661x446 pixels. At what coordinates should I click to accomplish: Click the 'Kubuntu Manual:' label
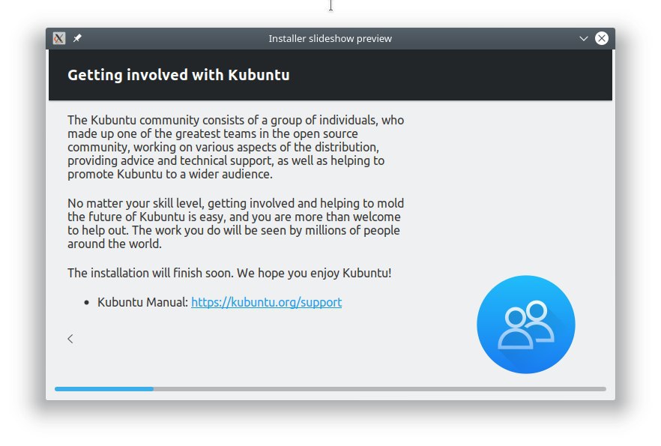(x=142, y=302)
